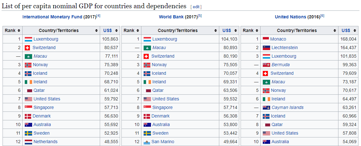Open International Monetary Fund link
The width and height of the screenshot is (361, 146).
[x=52, y=17]
